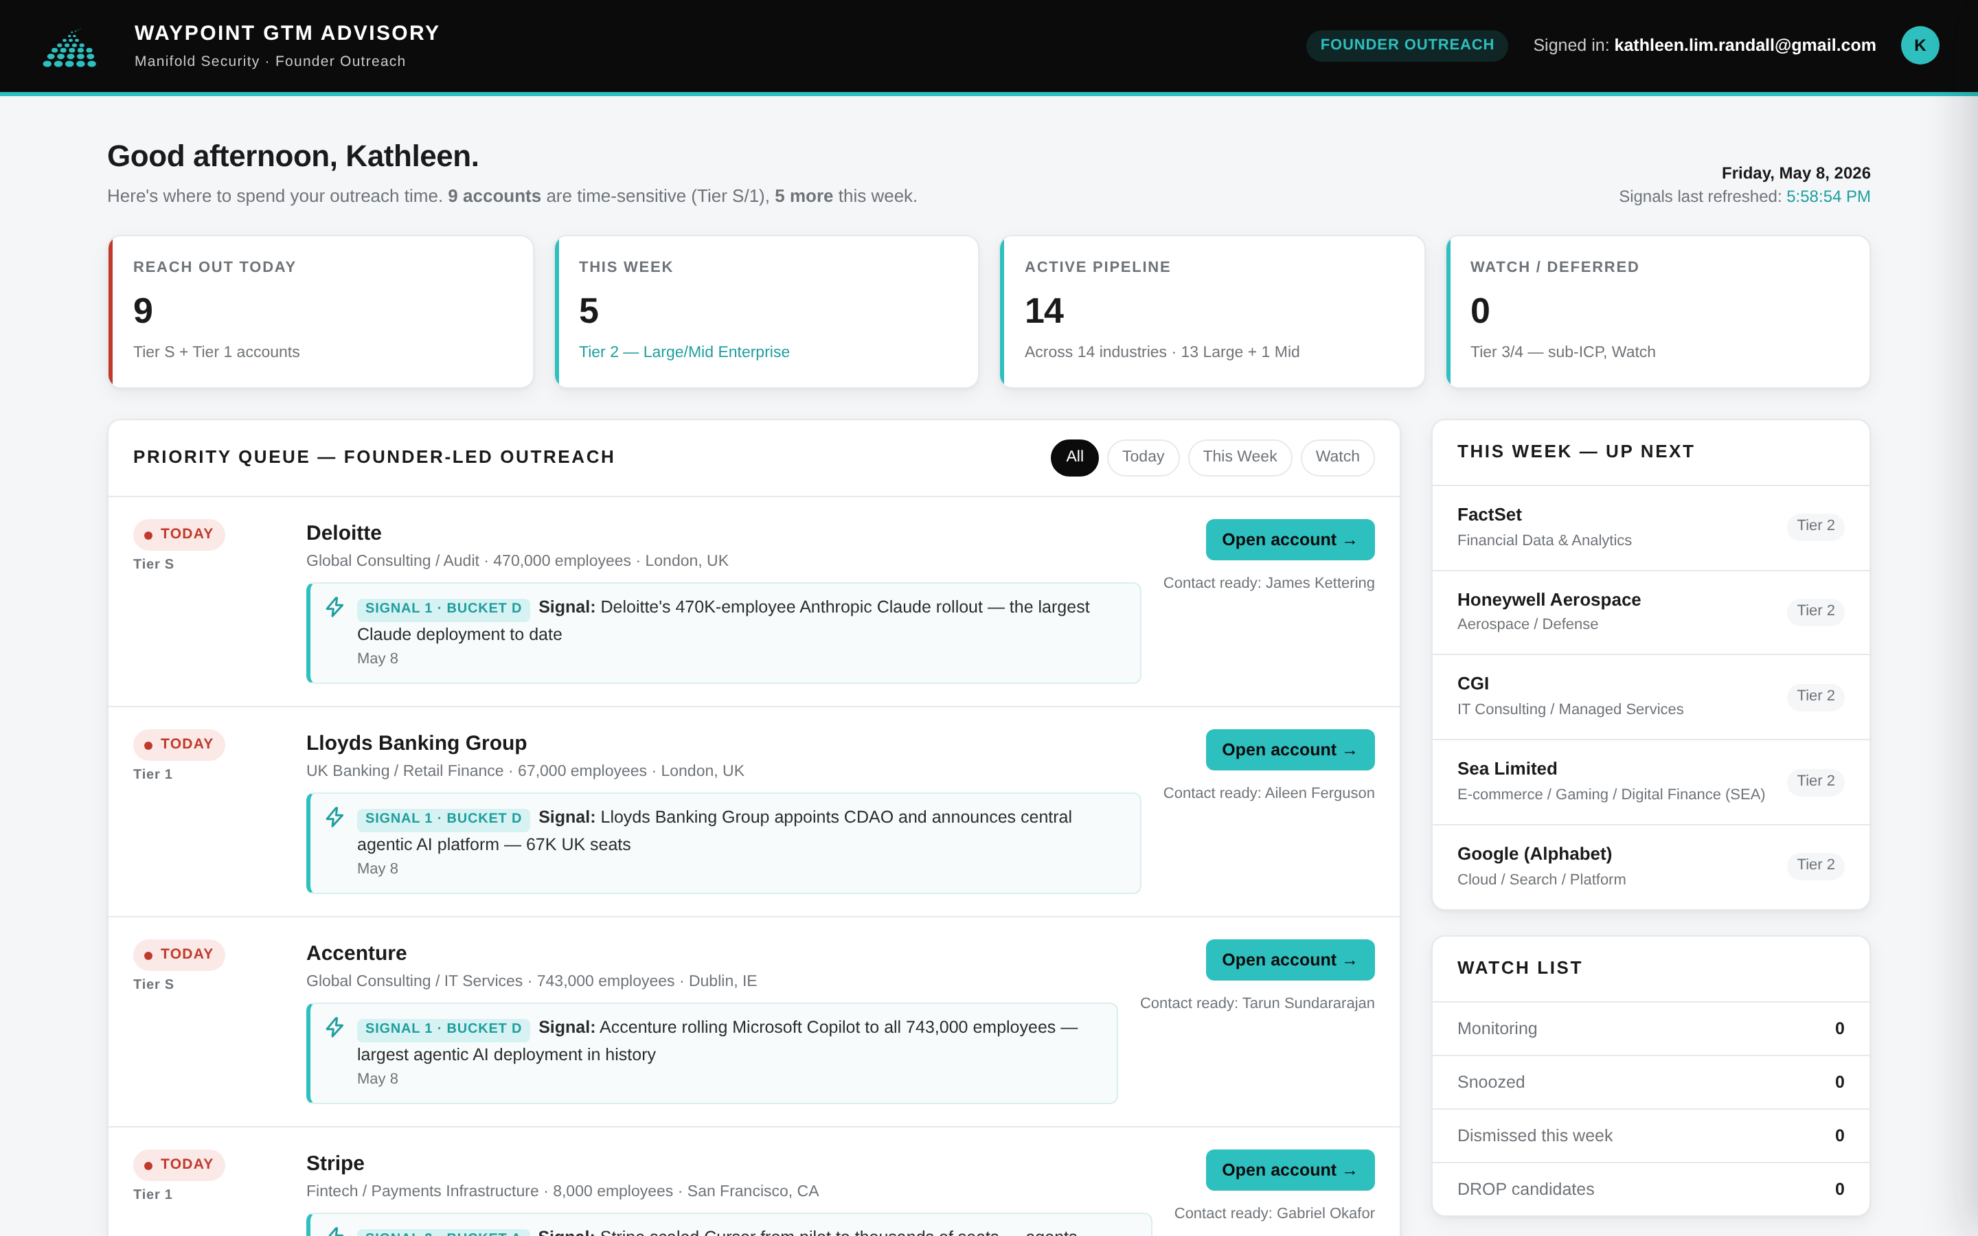Select the Today filter in Priority Queue
This screenshot has width=1978, height=1236.
point(1143,457)
